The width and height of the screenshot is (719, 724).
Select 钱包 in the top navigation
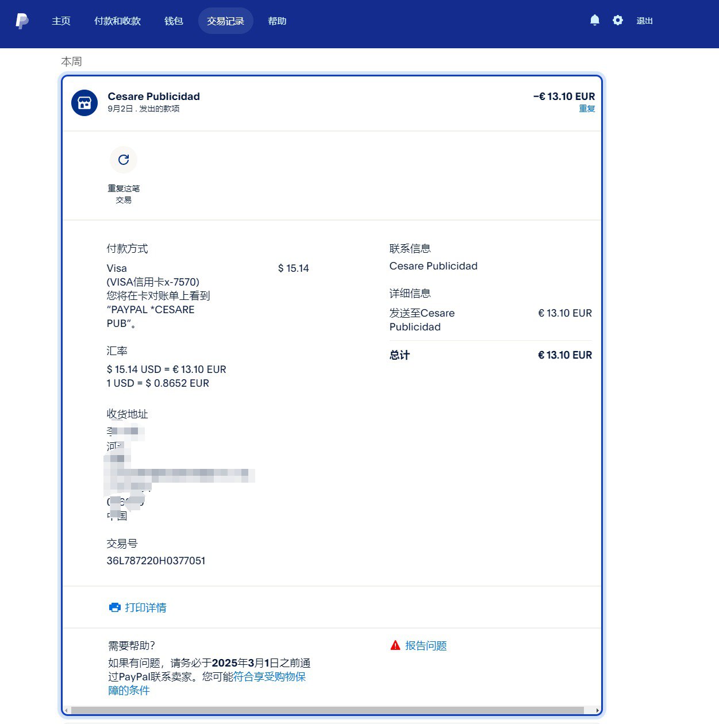tap(174, 21)
